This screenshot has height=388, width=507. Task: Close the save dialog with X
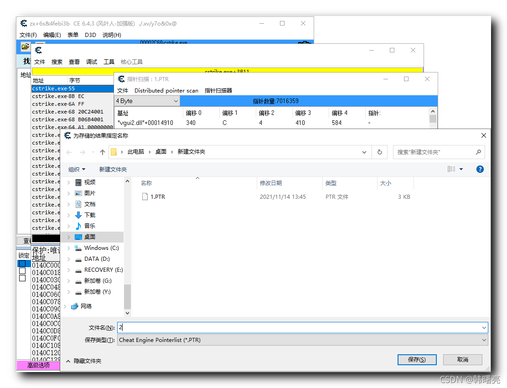tap(483, 135)
